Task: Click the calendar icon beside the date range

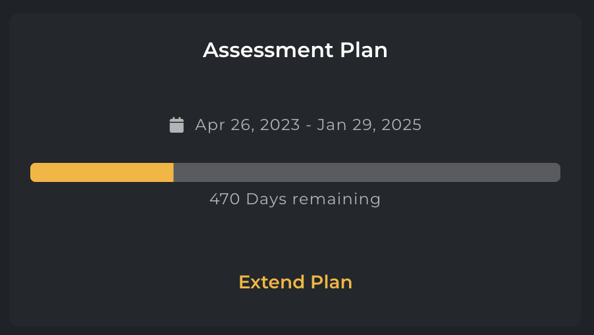Action: click(176, 125)
